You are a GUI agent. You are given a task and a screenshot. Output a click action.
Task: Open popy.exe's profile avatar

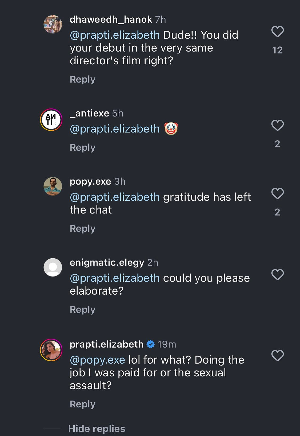[x=53, y=186]
